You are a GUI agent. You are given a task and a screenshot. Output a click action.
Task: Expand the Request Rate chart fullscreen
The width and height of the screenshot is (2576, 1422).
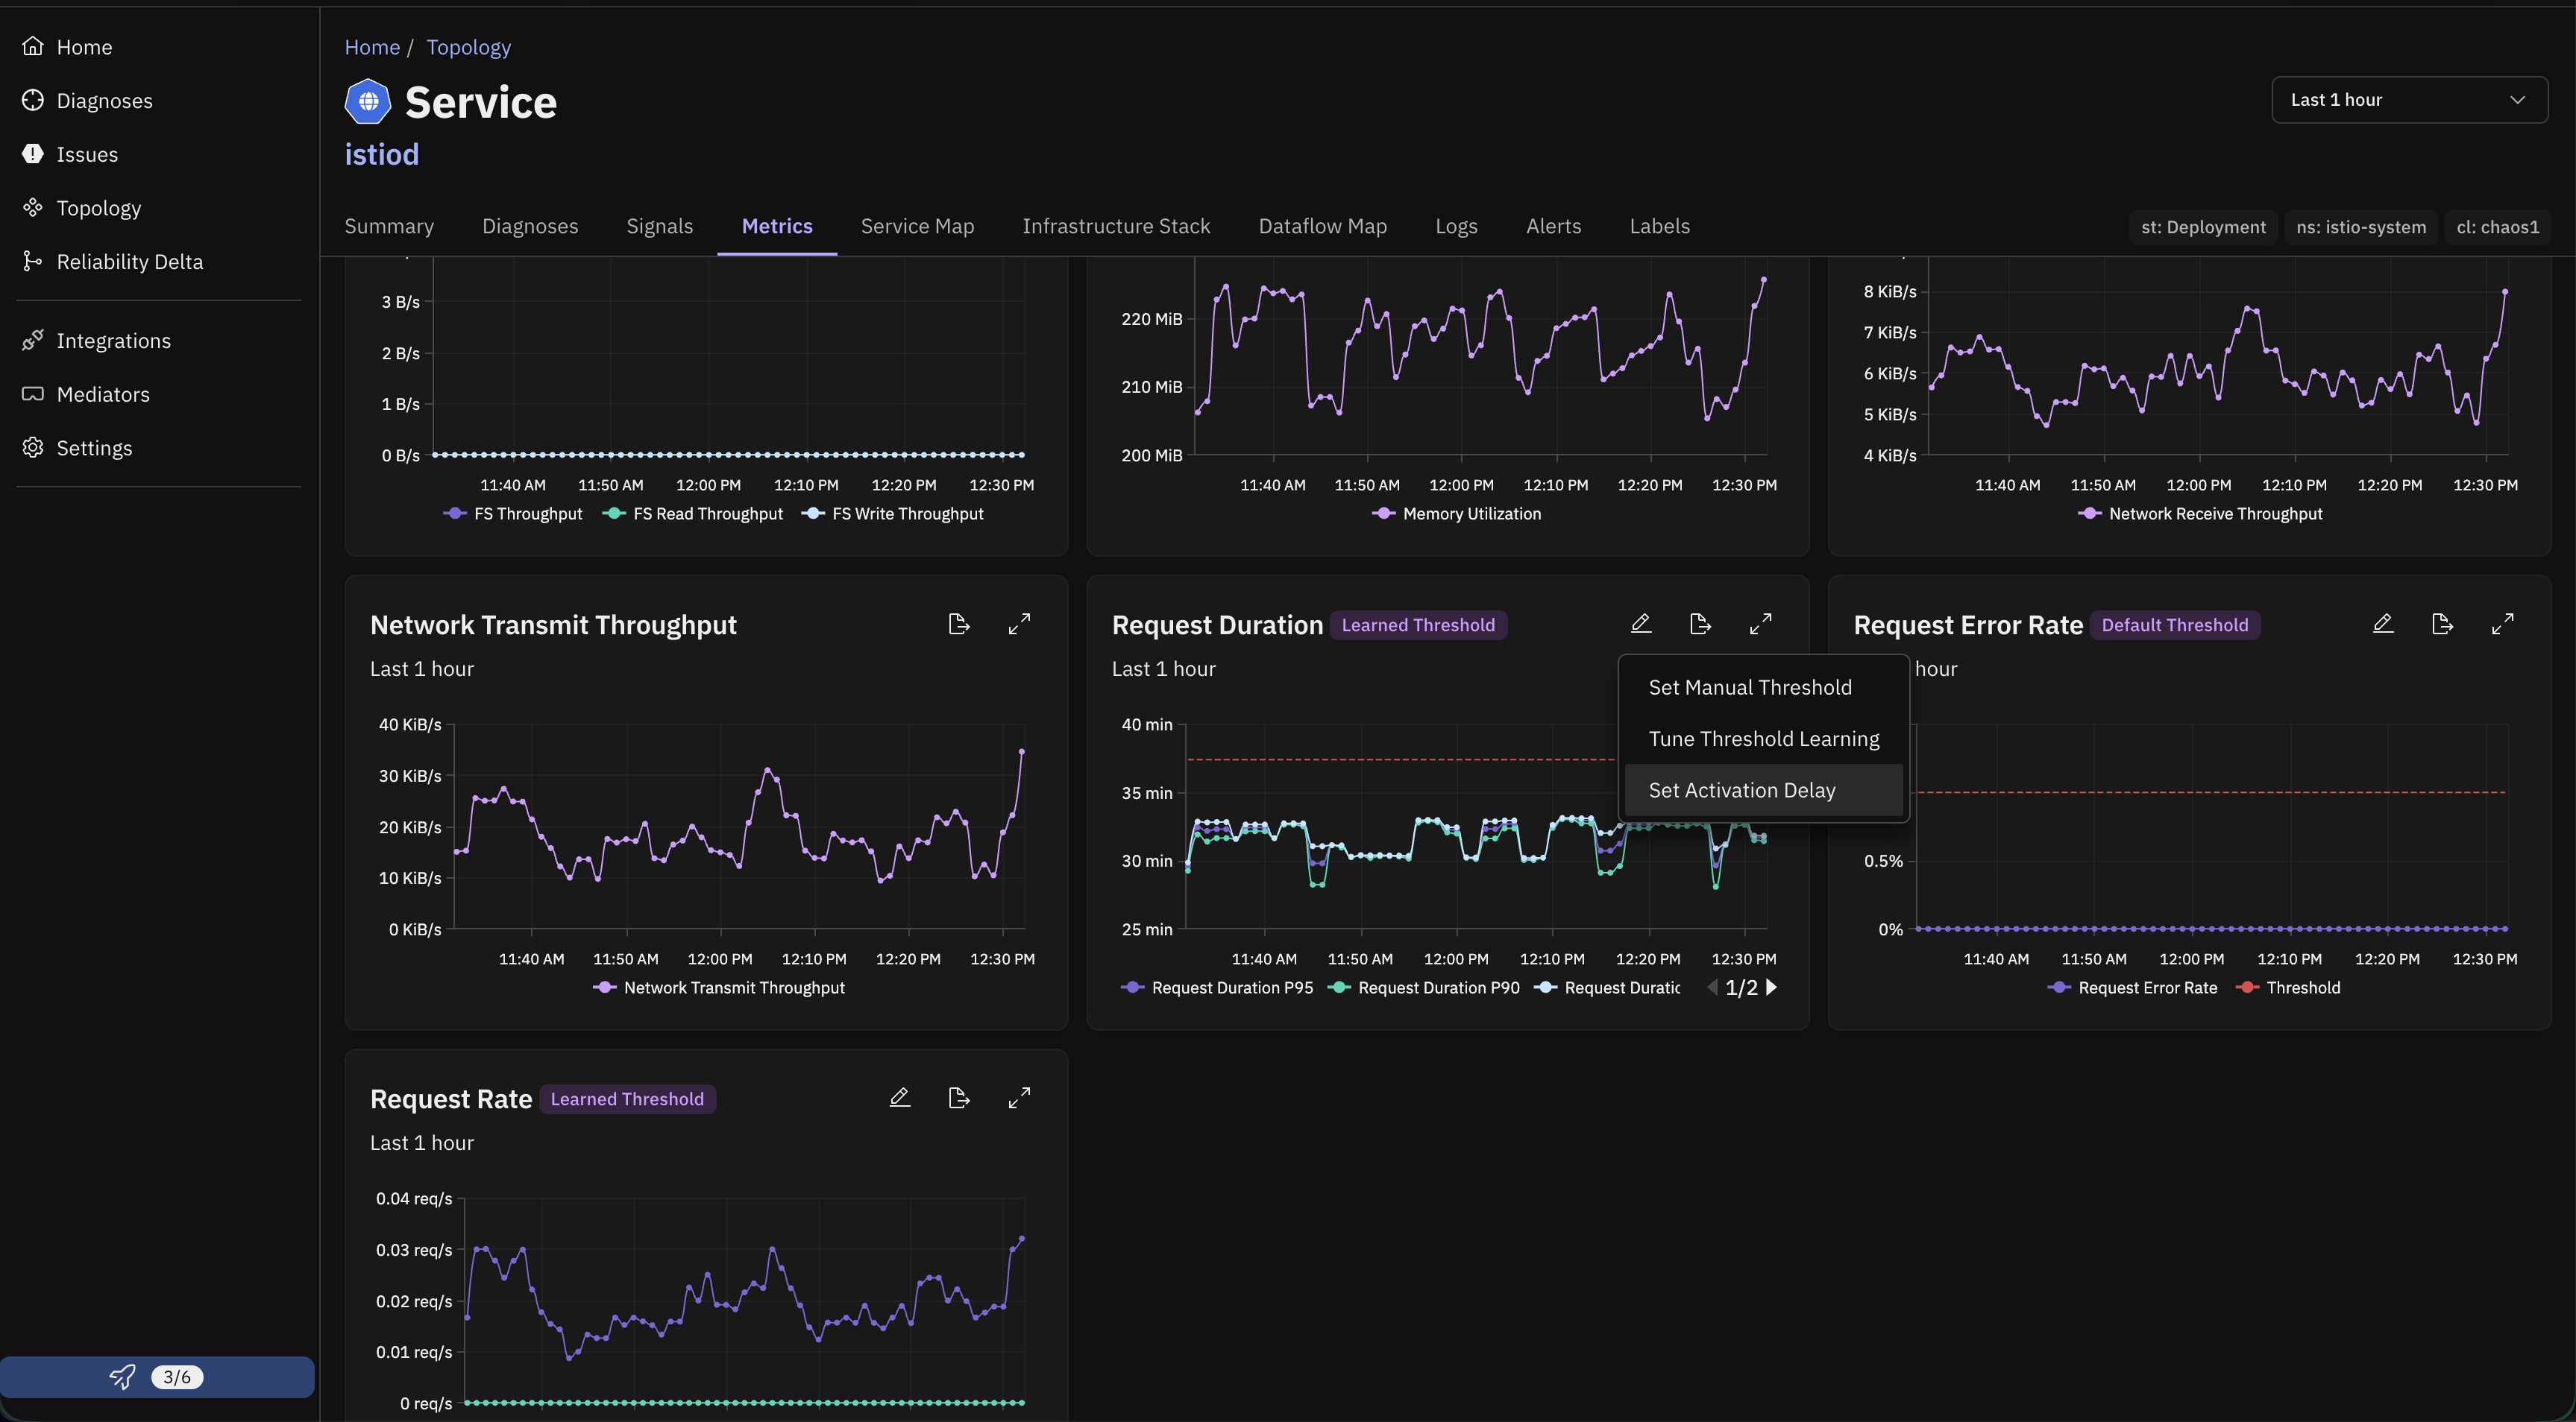click(1019, 1097)
